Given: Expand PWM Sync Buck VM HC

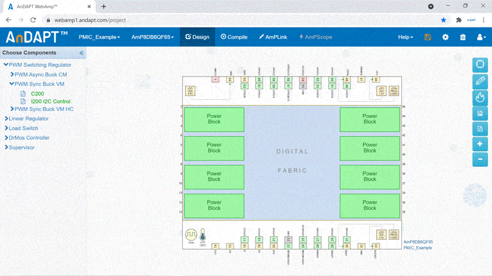Looking at the screenshot, I should pyautogui.click(x=12, y=109).
